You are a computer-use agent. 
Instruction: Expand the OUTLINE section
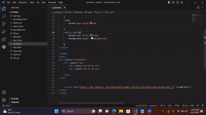point(28,99)
